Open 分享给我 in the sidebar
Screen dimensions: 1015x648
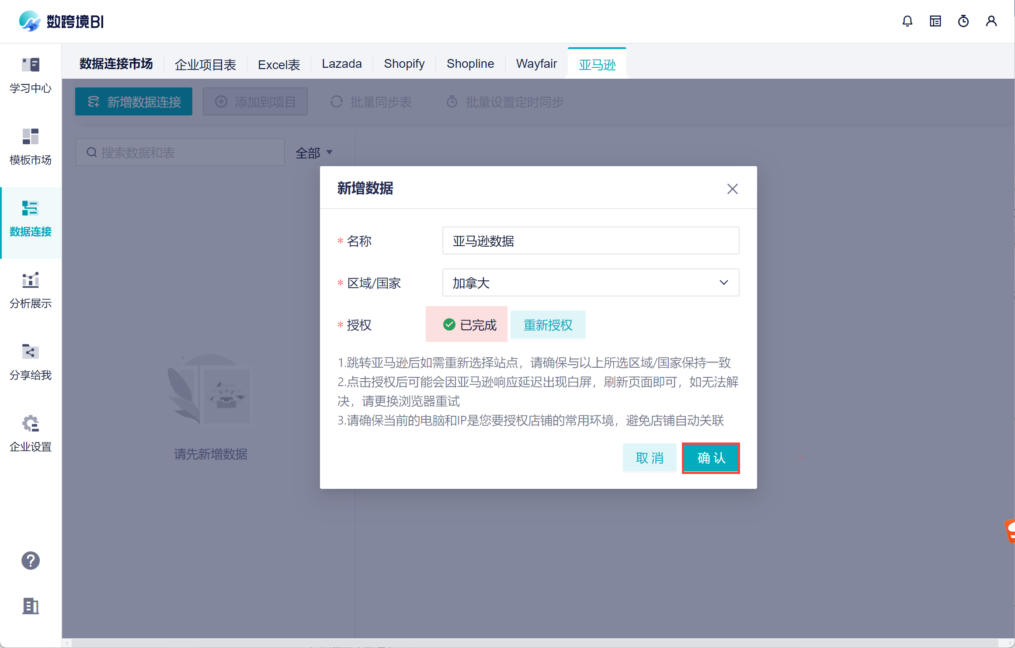[31, 362]
